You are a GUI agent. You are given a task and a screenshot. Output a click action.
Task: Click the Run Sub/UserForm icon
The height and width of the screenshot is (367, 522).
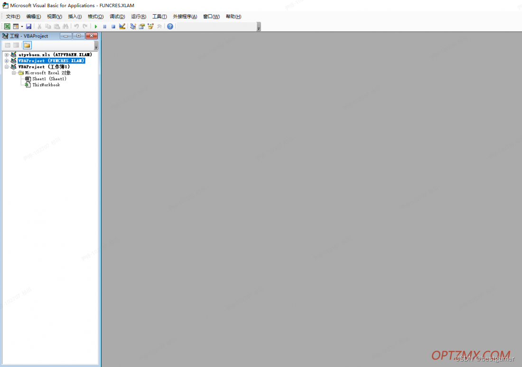[x=96, y=26]
